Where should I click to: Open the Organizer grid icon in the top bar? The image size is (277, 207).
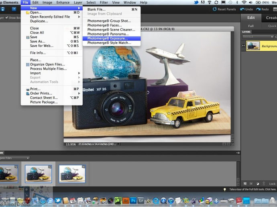click(275, 9)
